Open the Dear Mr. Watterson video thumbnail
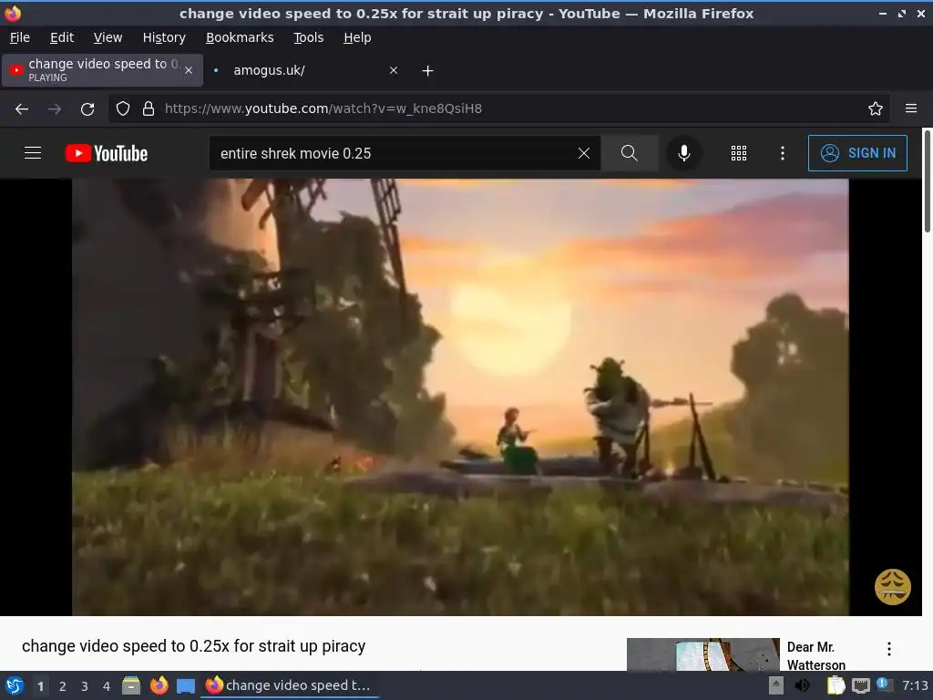Image resolution: width=933 pixels, height=700 pixels. click(702, 654)
